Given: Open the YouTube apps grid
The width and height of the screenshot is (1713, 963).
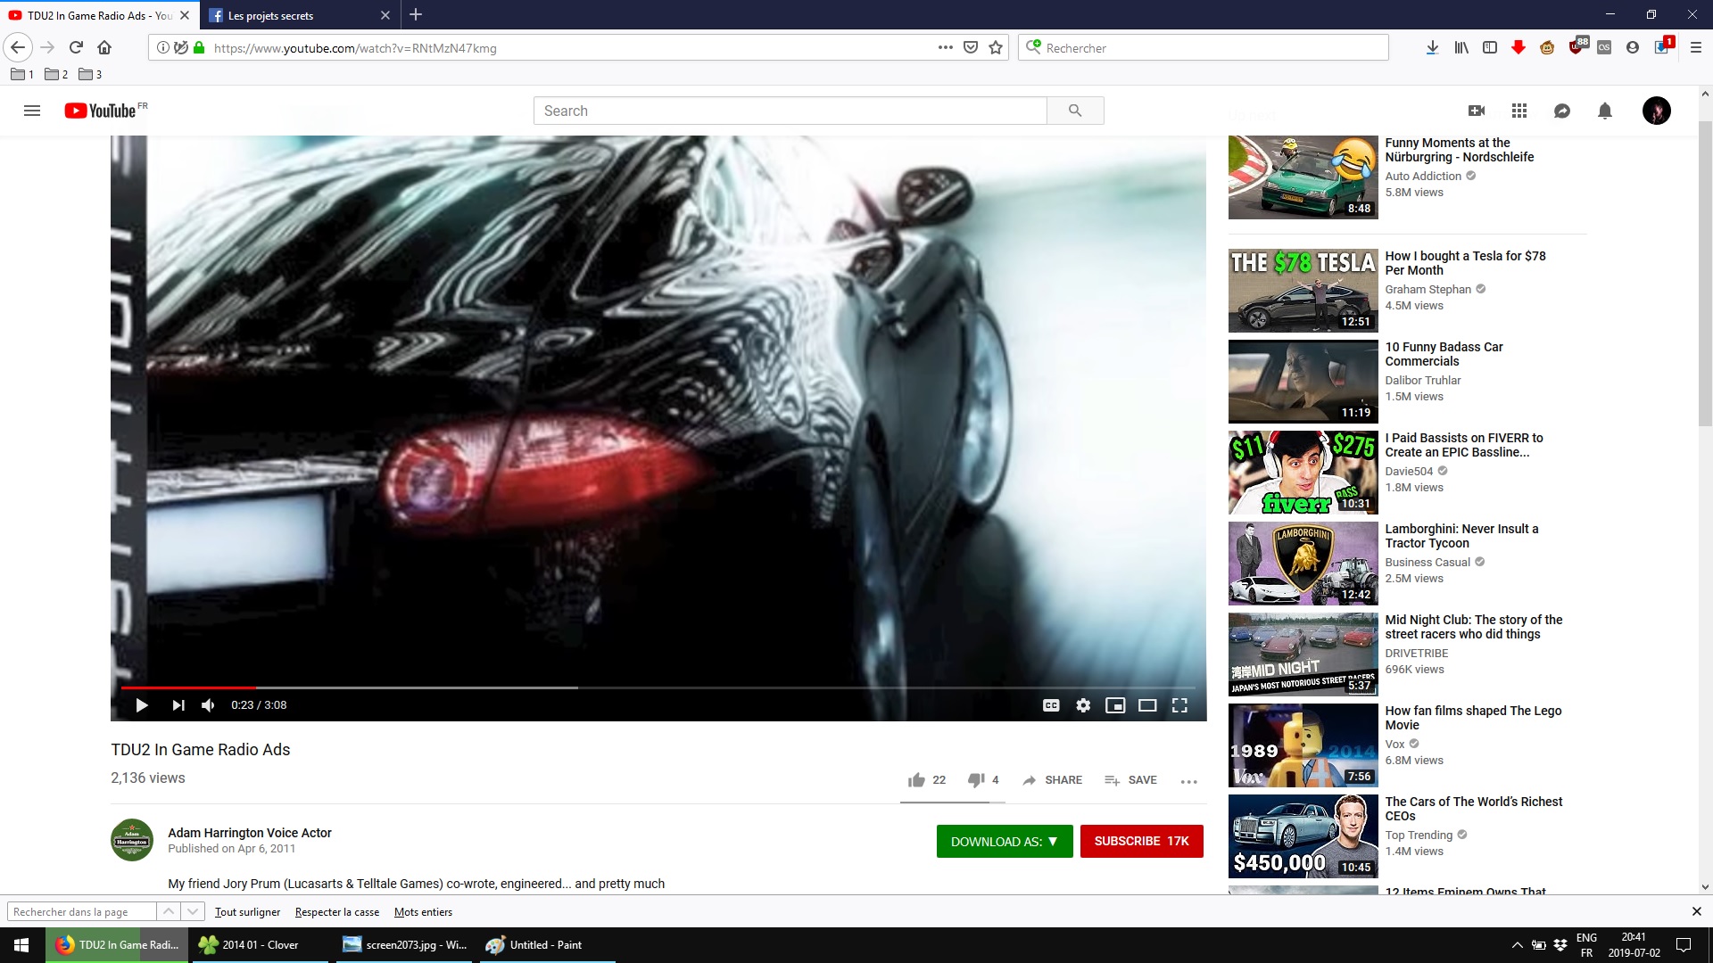Looking at the screenshot, I should (x=1519, y=111).
